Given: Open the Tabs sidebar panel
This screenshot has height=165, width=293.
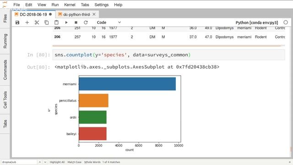Looking at the screenshot, I should click(x=5, y=124).
